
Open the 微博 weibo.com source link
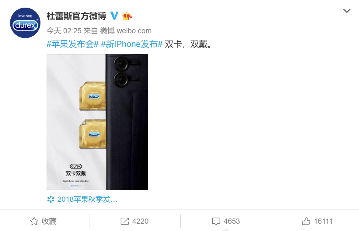pyautogui.click(x=126, y=31)
